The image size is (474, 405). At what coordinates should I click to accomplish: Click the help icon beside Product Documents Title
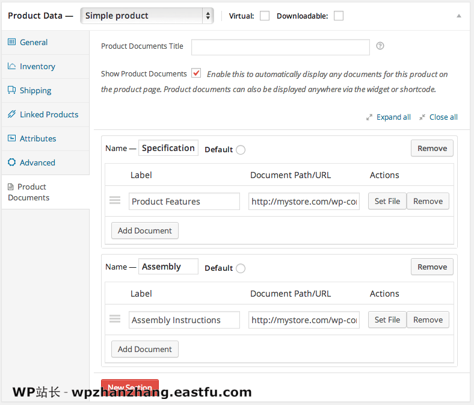tap(380, 46)
